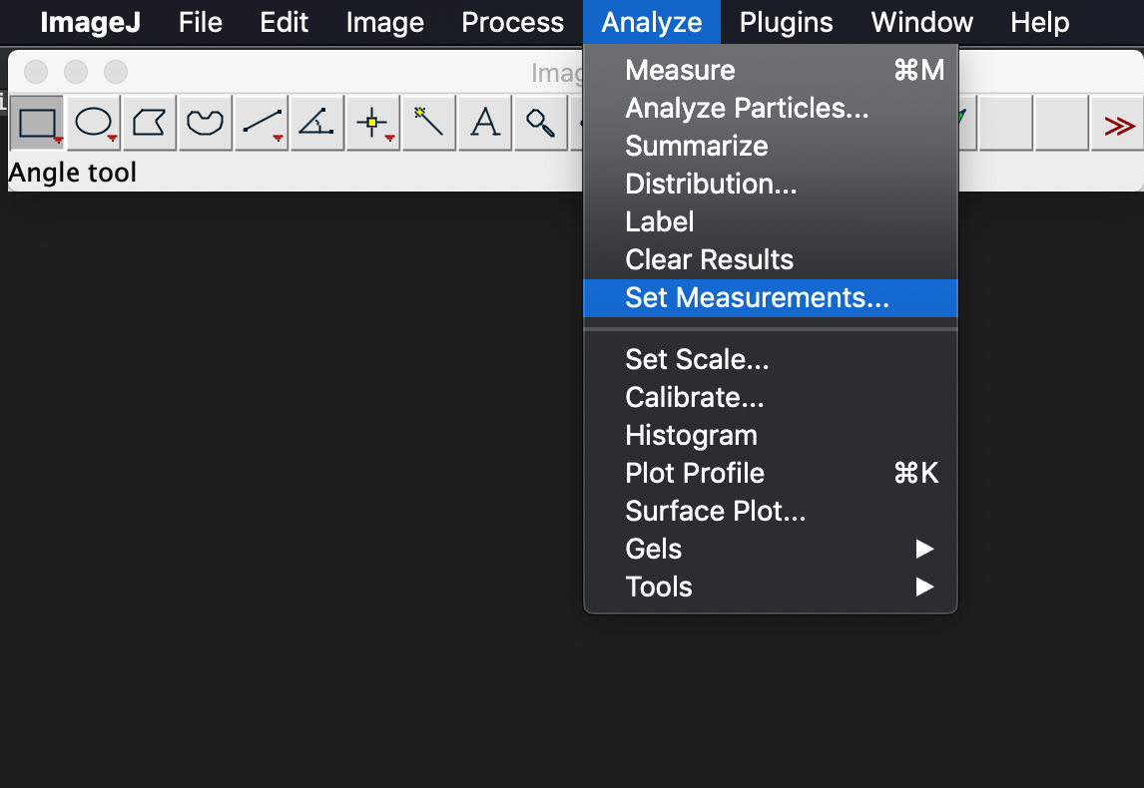Open the Process menu
Image resolution: width=1144 pixels, height=788 pixels.
coord(512,22)
